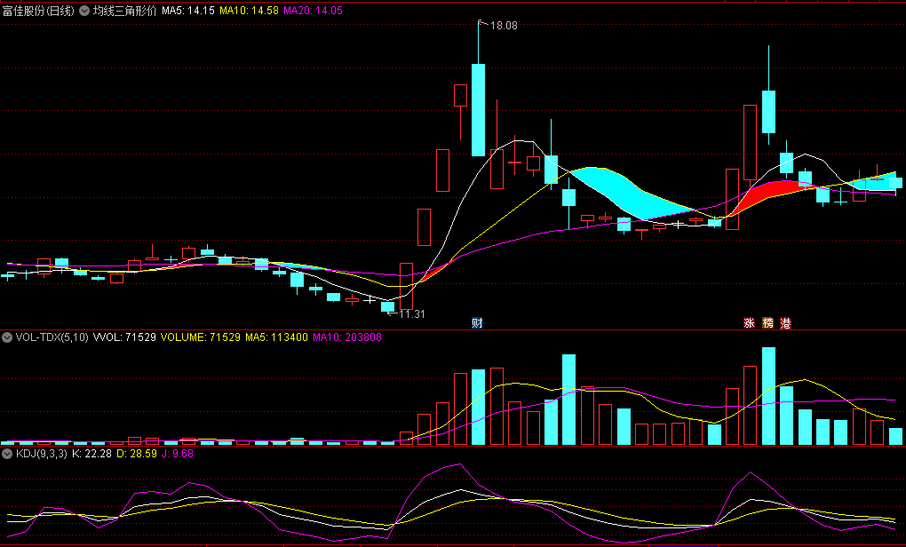The height and width of the screenshot is (547, 906).
Task: Open the indicator dropdown beside 富佳股份(日线)
Action: (84, 11)
